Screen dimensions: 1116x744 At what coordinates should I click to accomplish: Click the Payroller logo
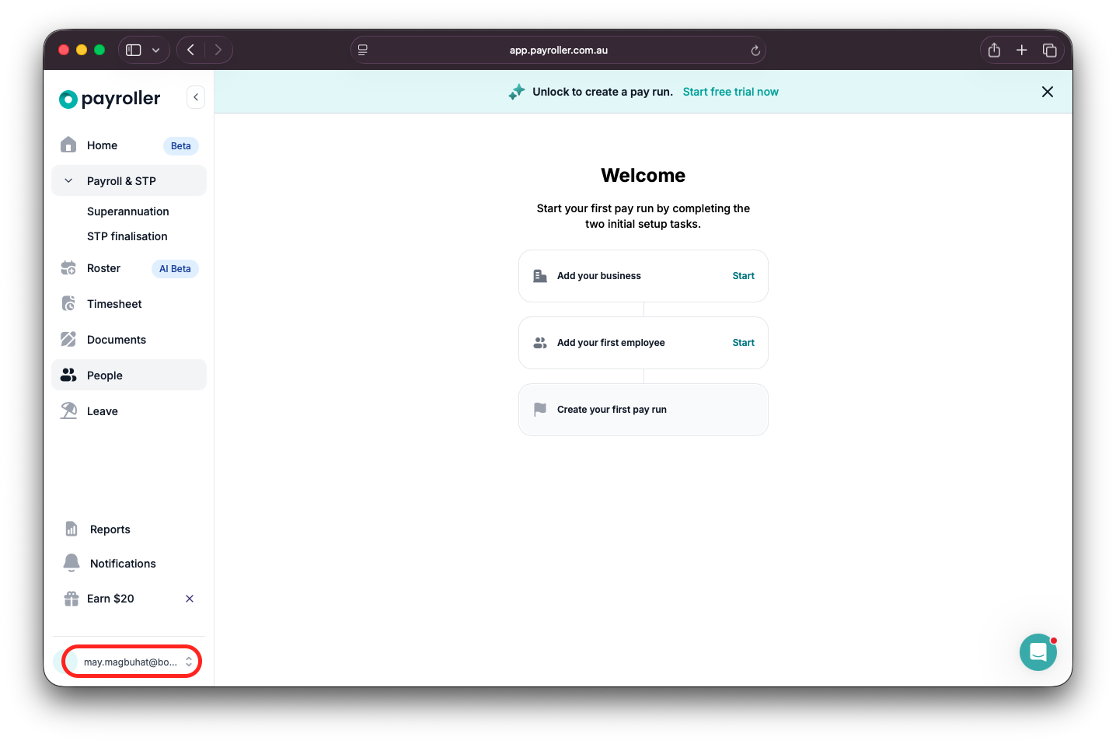click(x=110, y=99)
